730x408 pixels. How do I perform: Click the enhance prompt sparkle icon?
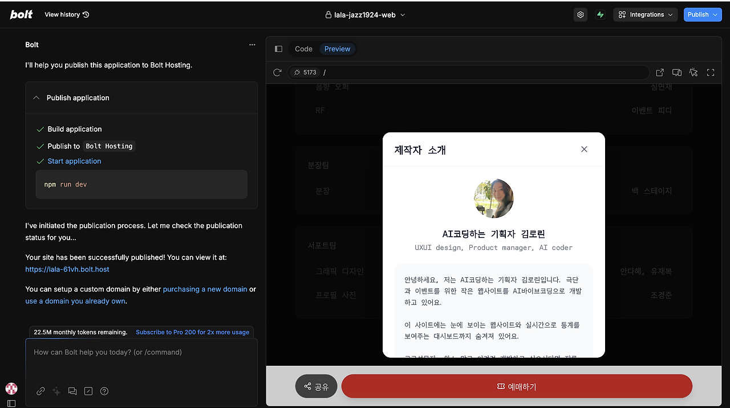coord(56,391)
